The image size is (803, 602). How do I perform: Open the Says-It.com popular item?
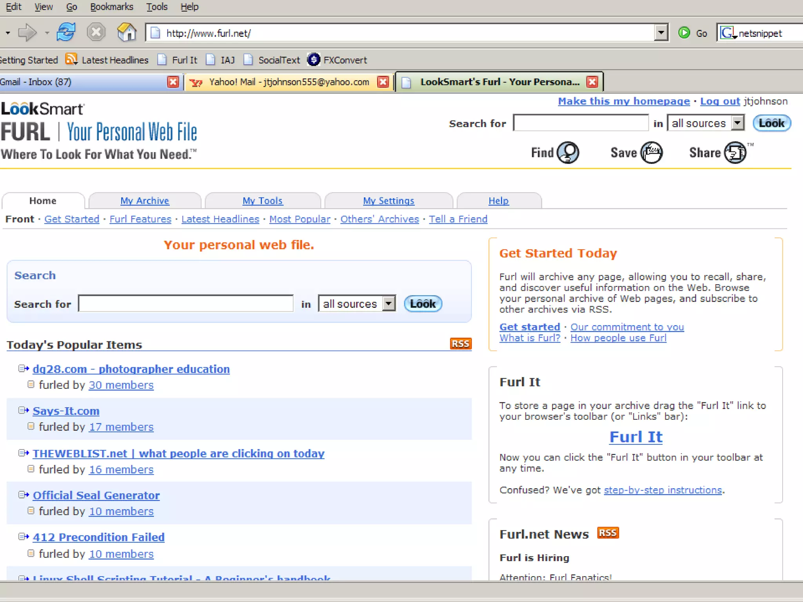66,411
